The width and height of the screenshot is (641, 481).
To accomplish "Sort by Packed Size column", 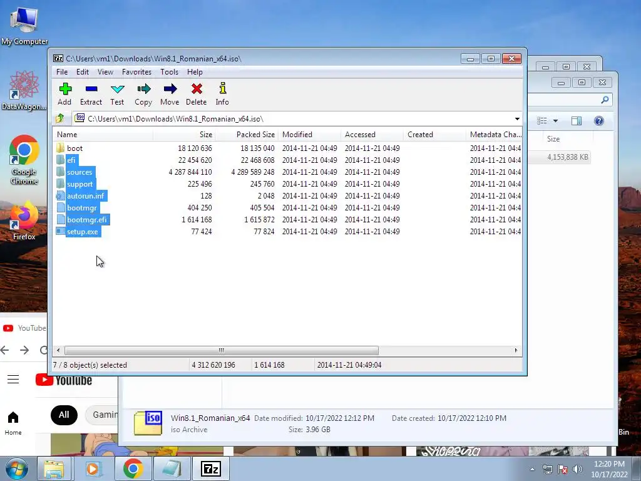I will pyautogui.click(x=247, y=135).
